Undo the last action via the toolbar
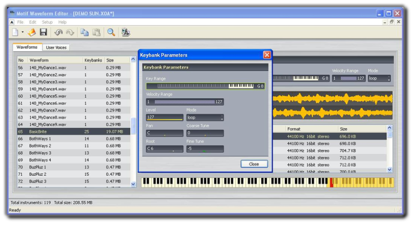This screenshot has height=226, width=415. coord(58,32)
